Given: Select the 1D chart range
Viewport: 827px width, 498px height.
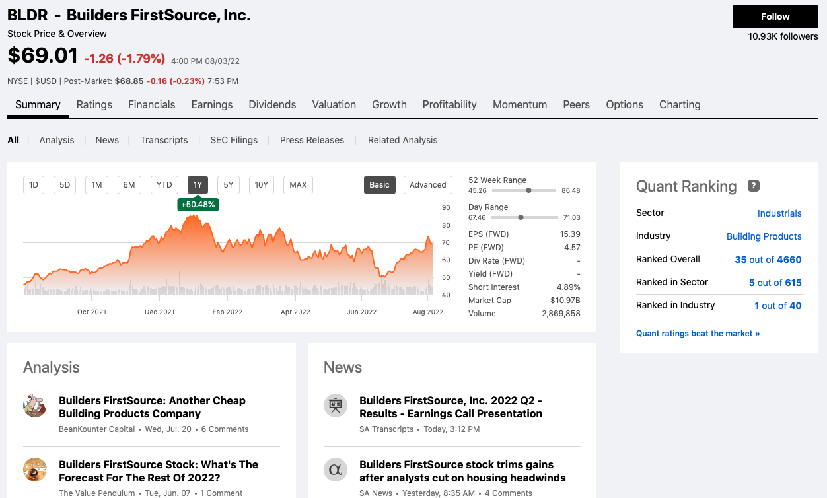Looking at the screenshot, I should point(34,185).
